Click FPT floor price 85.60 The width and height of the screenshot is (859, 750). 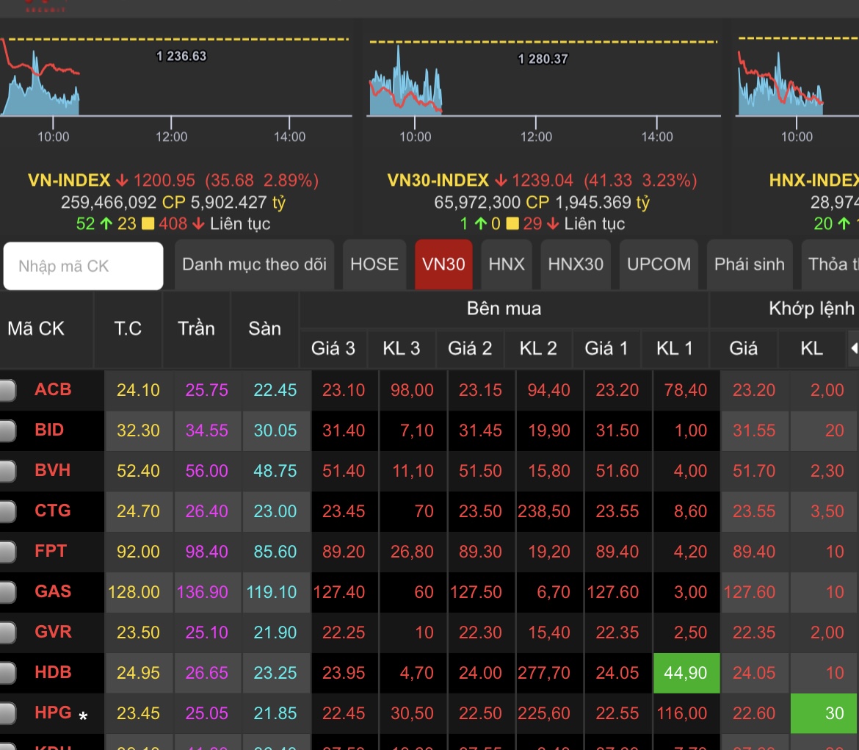click(275, 551)
